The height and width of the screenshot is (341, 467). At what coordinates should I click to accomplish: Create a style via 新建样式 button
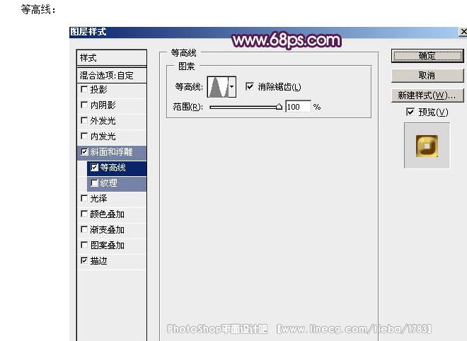point(427,96)
